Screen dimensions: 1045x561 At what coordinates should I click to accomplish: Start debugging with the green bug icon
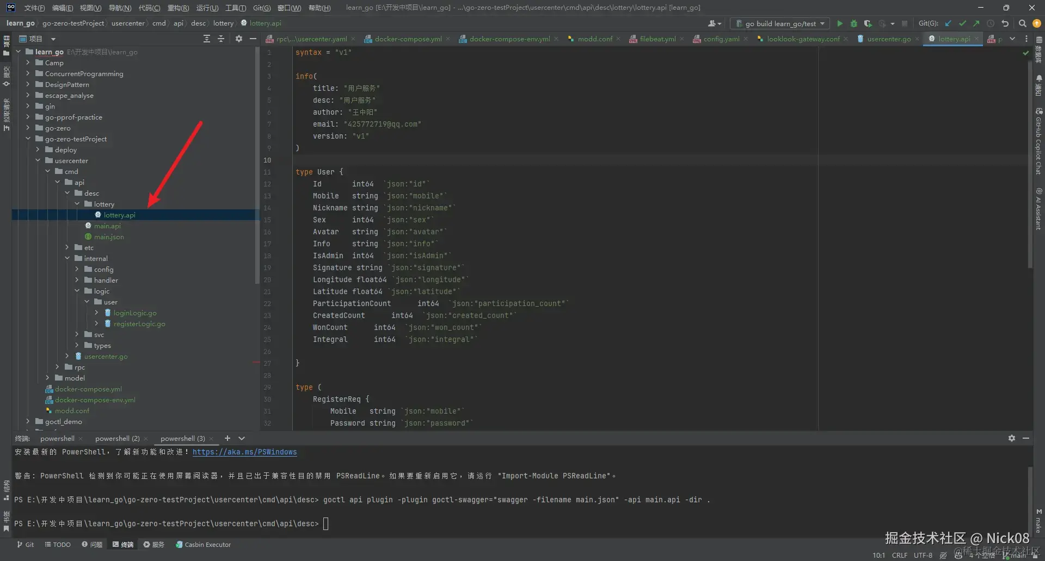point(853,23)
